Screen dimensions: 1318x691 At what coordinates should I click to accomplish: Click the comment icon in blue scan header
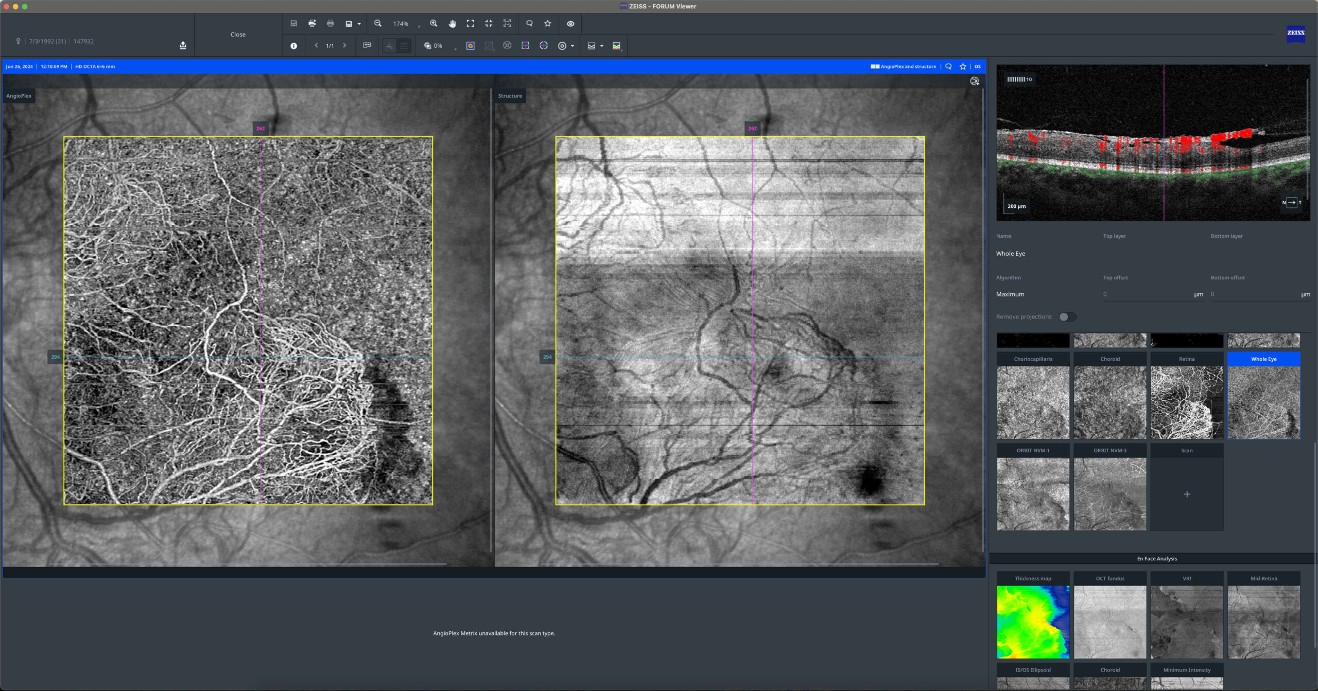tap(948, 67)
